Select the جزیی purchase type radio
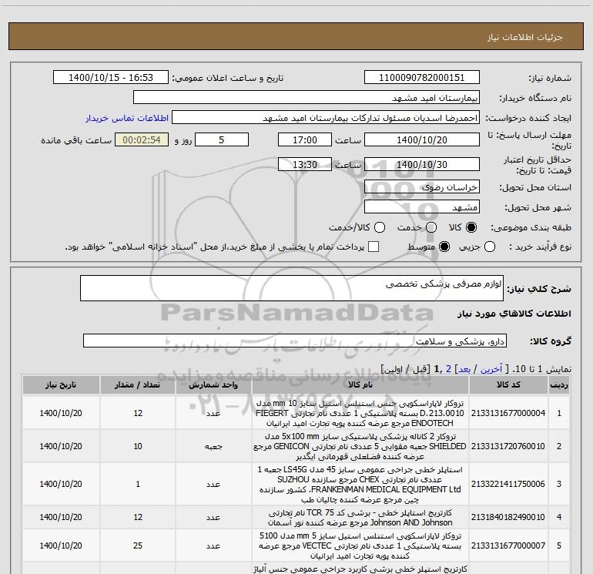Screen dimensions: 593x574 tap(489, 247)
